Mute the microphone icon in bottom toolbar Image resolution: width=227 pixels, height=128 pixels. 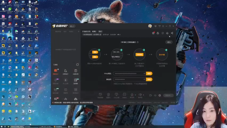(132, 95)
